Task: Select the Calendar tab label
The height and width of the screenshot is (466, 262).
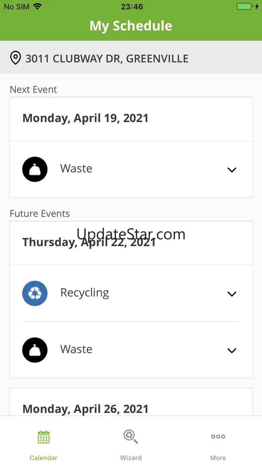Action: [x=44, y=458]
